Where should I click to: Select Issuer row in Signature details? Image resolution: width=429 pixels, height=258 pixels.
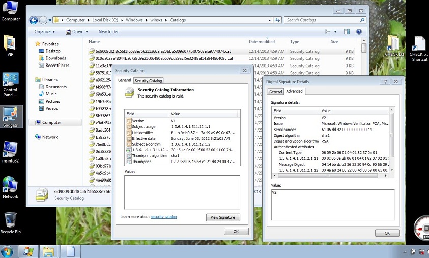330,124
